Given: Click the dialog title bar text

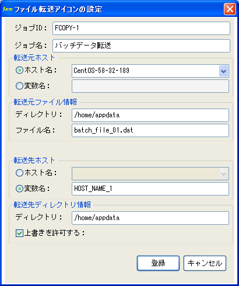Looking at the screenshot, I should point(58,9).
